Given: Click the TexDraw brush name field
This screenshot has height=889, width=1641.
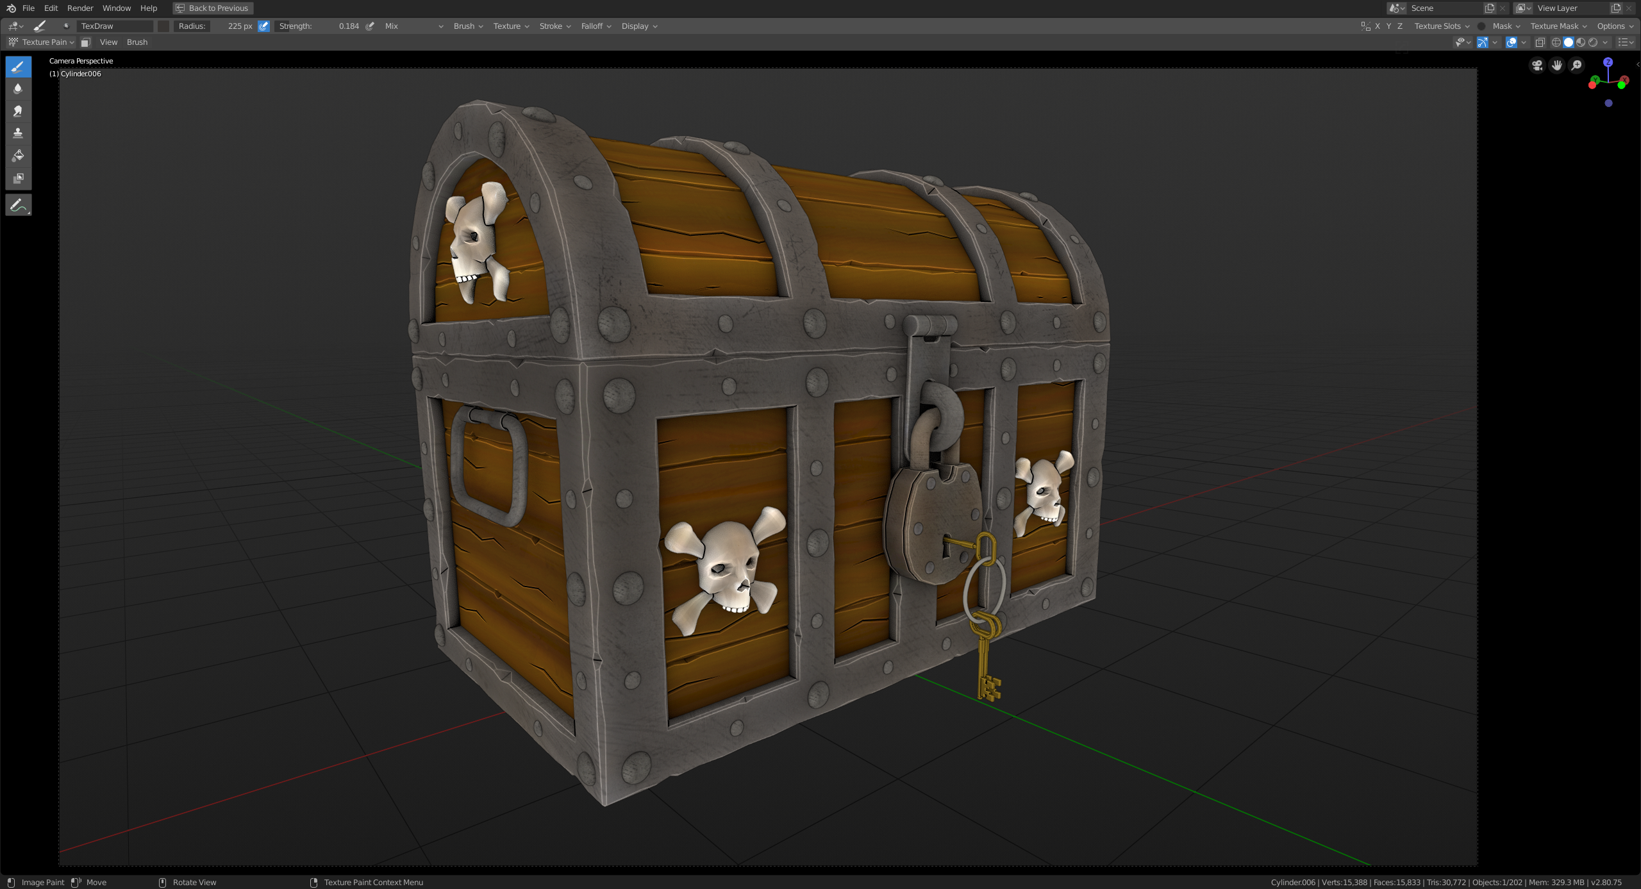Looking at the screenshot, I should [x=114, y=26].
